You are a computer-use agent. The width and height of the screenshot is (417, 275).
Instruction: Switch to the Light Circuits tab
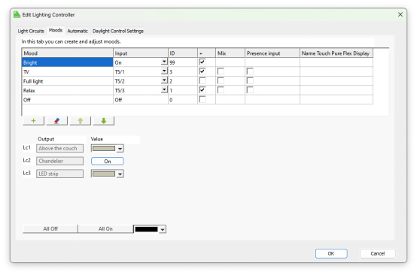[x=31, y=31]
